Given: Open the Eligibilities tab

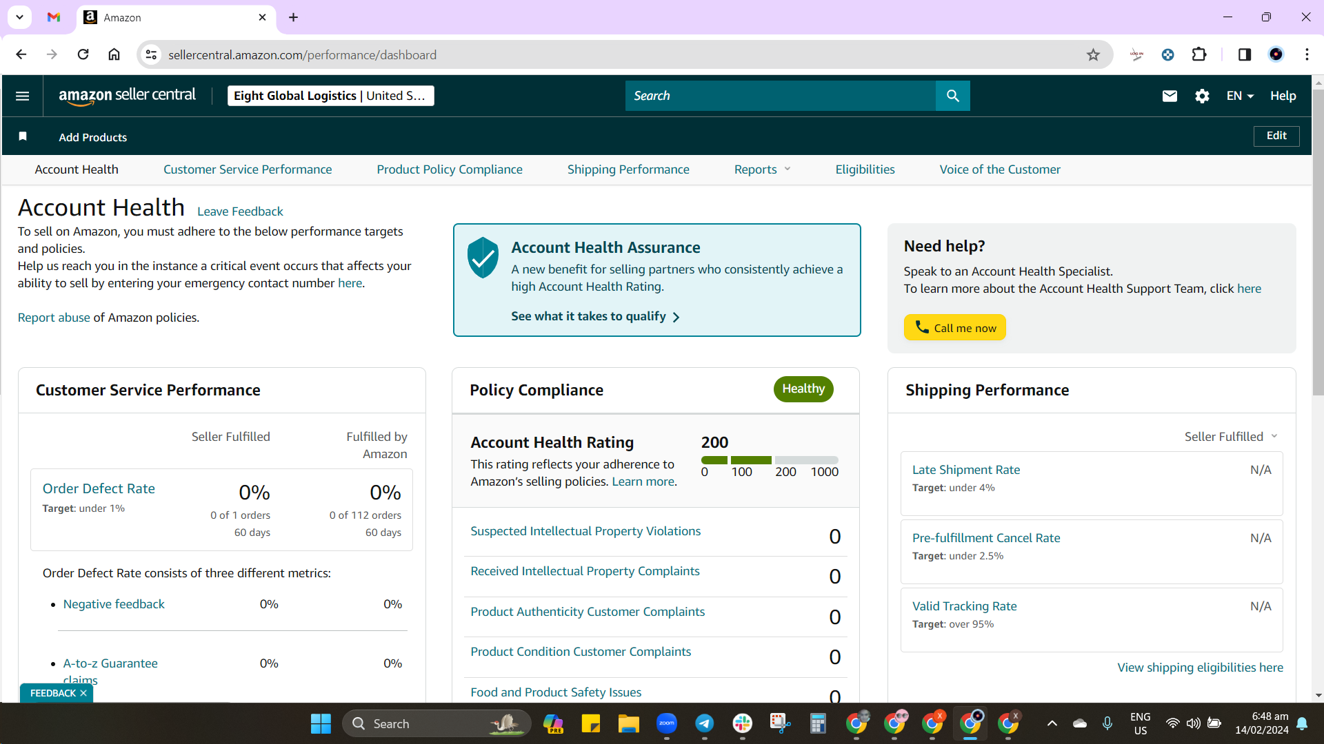Looking at the screenshot, I should click(x=865, y=169).
